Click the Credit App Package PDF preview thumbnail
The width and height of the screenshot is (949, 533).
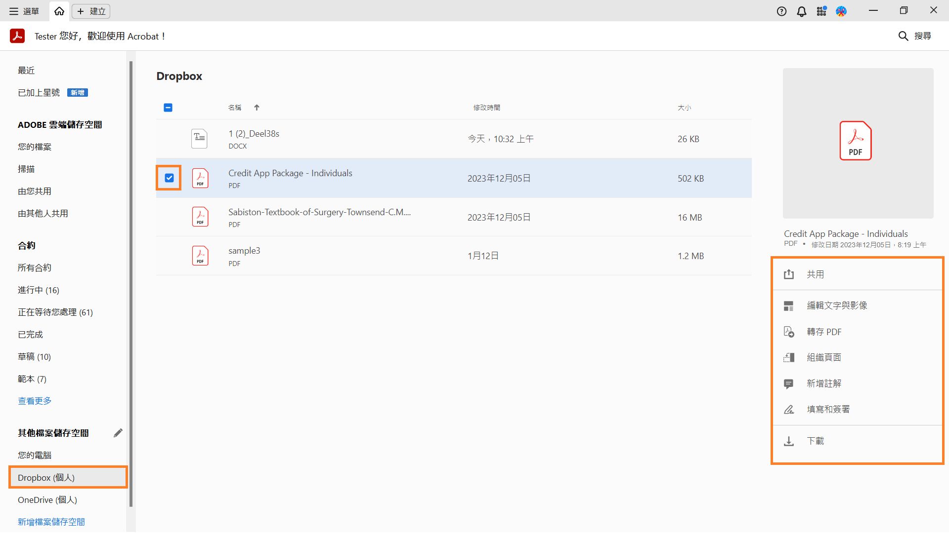tap(858, 143)
